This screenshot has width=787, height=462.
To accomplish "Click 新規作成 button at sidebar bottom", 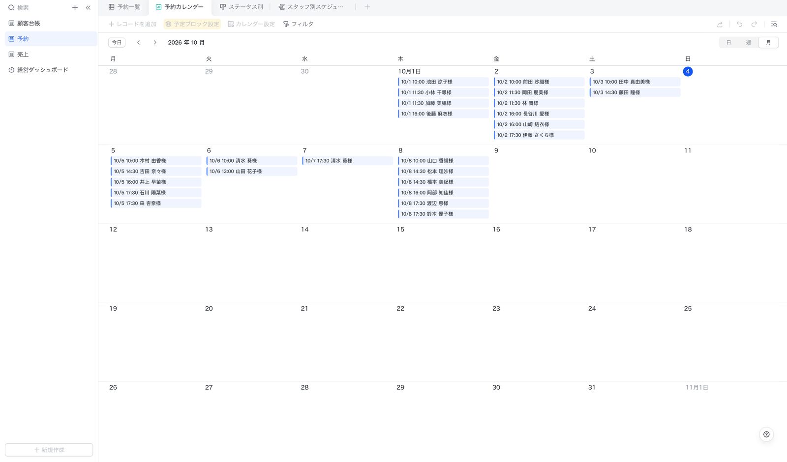I will click(x=49, y=450).
